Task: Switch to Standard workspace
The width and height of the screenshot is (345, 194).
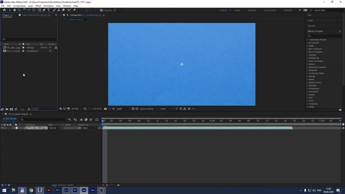Action: click(x=252, y=10)
